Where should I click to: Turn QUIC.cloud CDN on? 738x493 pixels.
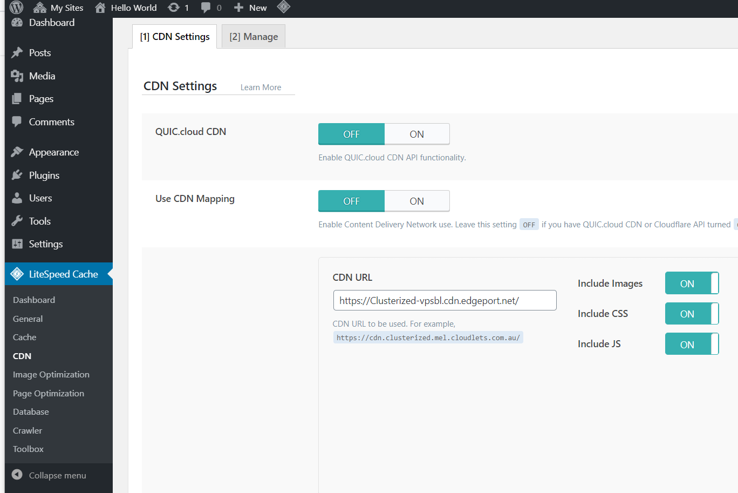[x=417, y=134]
